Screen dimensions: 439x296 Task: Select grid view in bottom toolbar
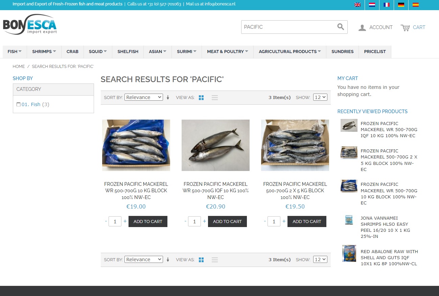pyautogui.click(x=201, y=260)
